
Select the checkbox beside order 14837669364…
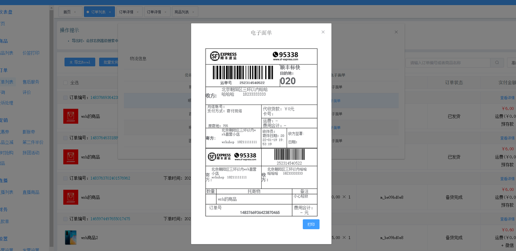click(x=66, y=98)
